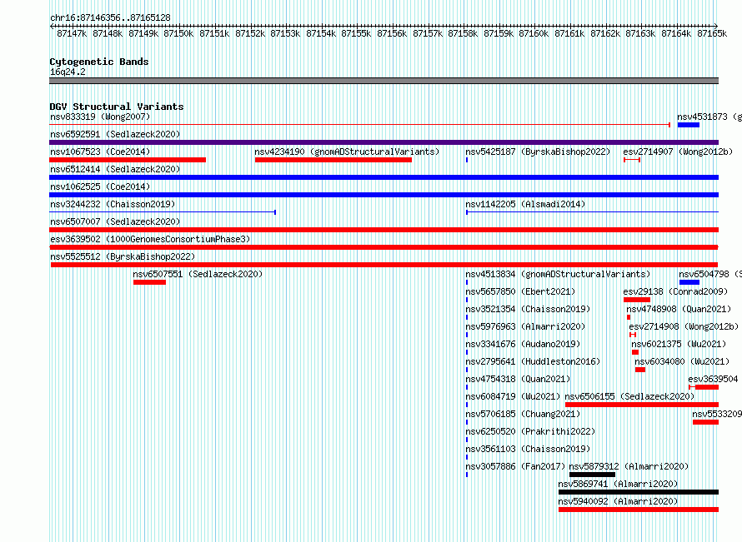Click nsv5425187 (ByrskaBishop2022) label
This screenshot has width=742, height=542.
(x=538, y=152)
